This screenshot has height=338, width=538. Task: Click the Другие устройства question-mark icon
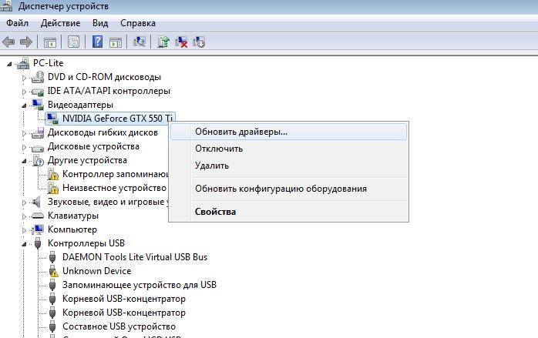click(38, 160)
